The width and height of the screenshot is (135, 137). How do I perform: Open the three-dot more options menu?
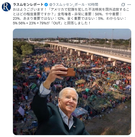click(x=129, y=4)
